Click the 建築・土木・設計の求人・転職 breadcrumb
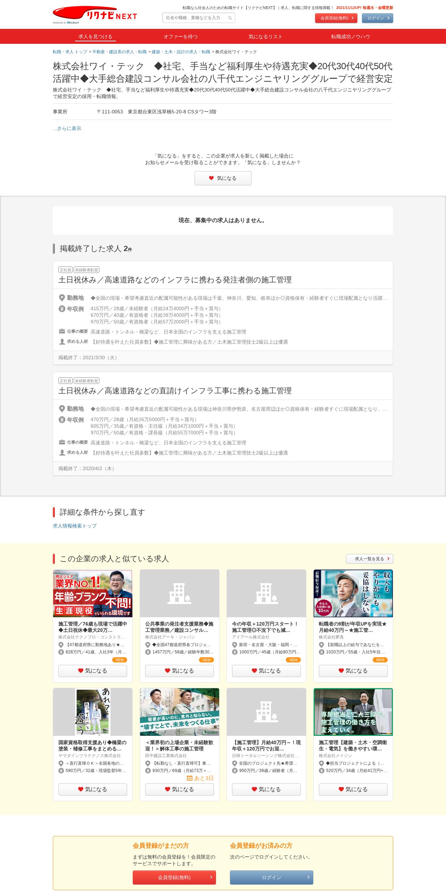 click(181, 52)
